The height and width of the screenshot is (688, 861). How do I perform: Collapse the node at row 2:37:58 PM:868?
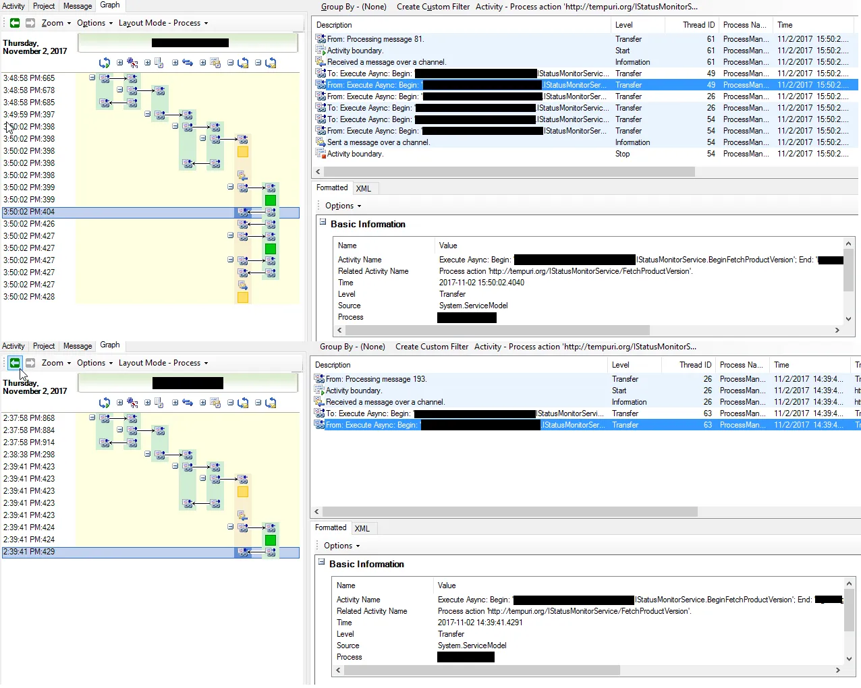coord(92,418)
